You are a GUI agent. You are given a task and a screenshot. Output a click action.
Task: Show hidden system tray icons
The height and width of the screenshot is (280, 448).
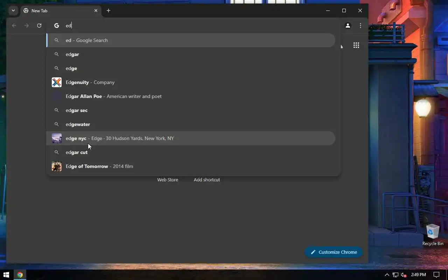tap(387, 275)
